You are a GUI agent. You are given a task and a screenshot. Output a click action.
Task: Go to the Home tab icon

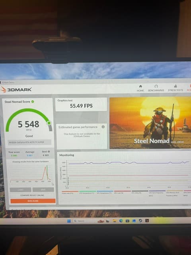click(140, 86)
